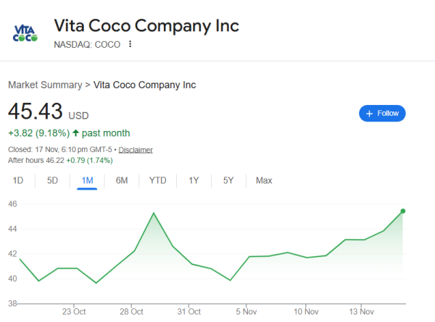Click the Vita Coco Company Inc heading
The width and height of the screenshot is (435, 322).
[146, 26]
